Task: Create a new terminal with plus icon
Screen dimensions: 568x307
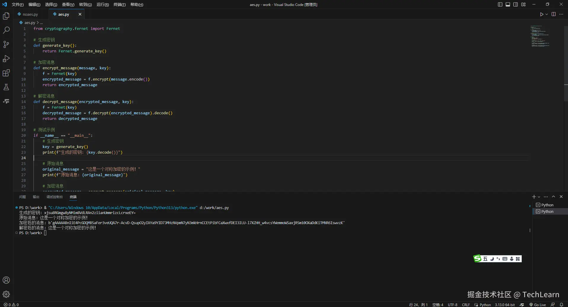Action: click(534, 197)
